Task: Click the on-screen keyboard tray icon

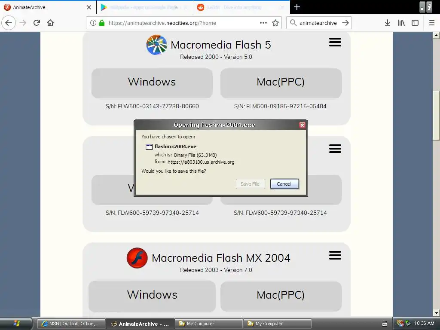Action: click(385, 324)
